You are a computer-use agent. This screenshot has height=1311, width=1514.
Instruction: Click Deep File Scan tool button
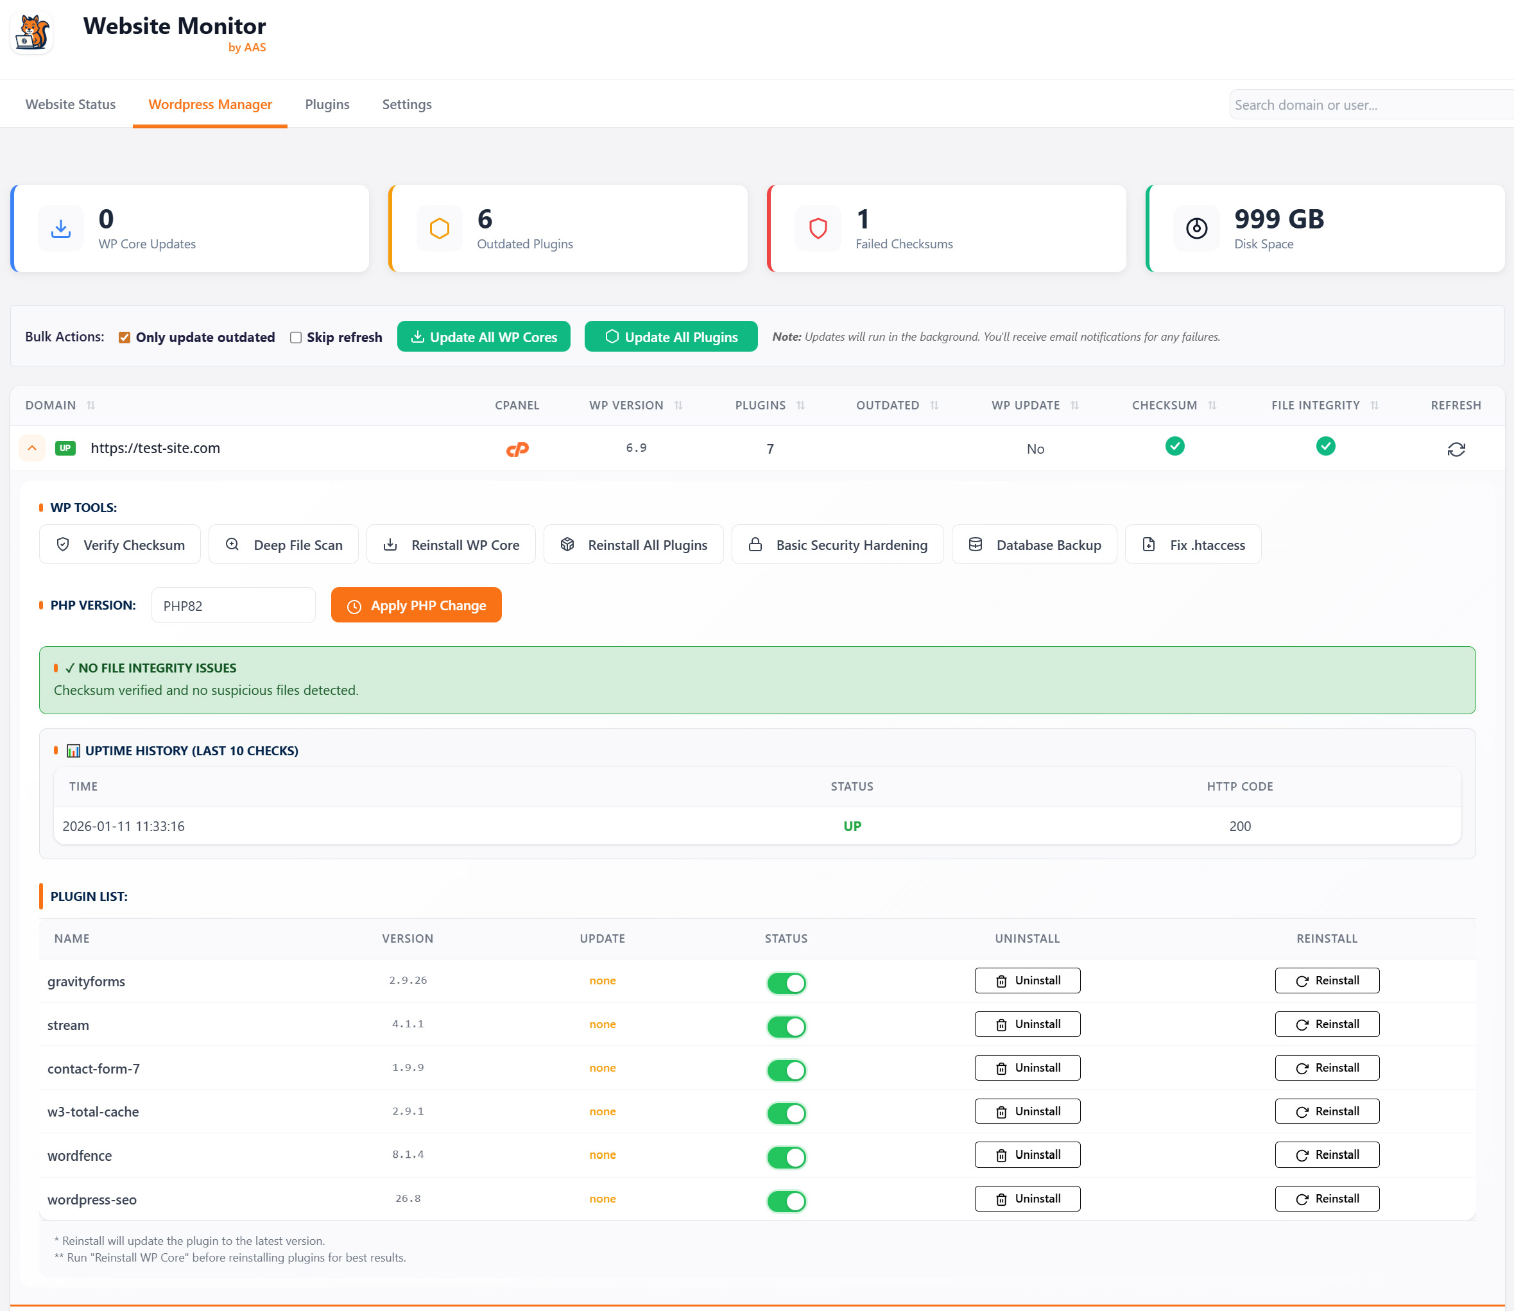pyautogui.click(x=283, y=545)
